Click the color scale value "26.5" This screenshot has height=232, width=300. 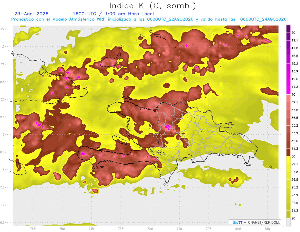tap(295, 180)
